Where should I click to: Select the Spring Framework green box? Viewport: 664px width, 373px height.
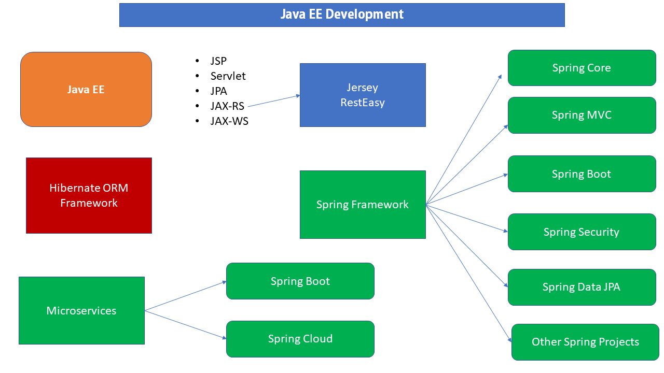point(363,204)
